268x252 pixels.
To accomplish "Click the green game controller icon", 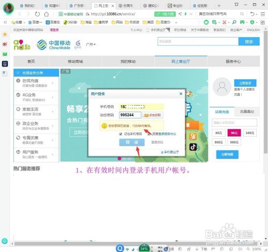I will 242,22.
